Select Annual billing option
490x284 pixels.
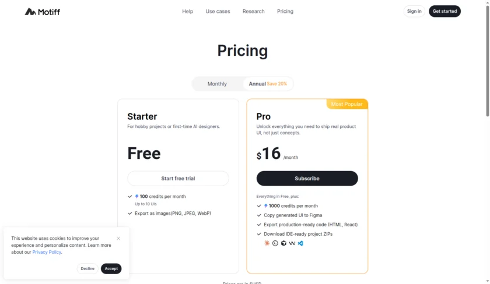point(268,84)
